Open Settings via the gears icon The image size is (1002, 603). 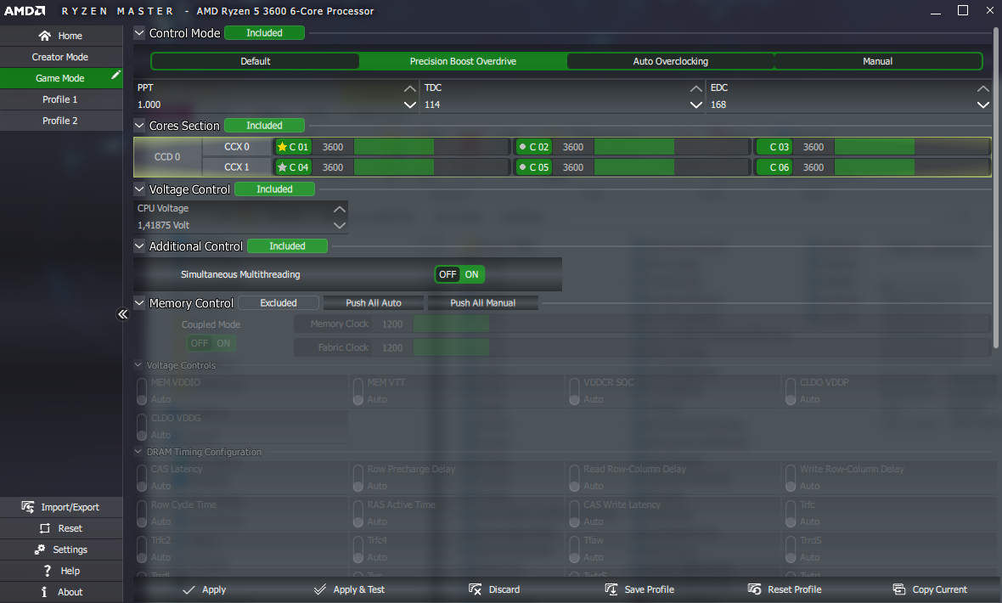coord(40,549)
